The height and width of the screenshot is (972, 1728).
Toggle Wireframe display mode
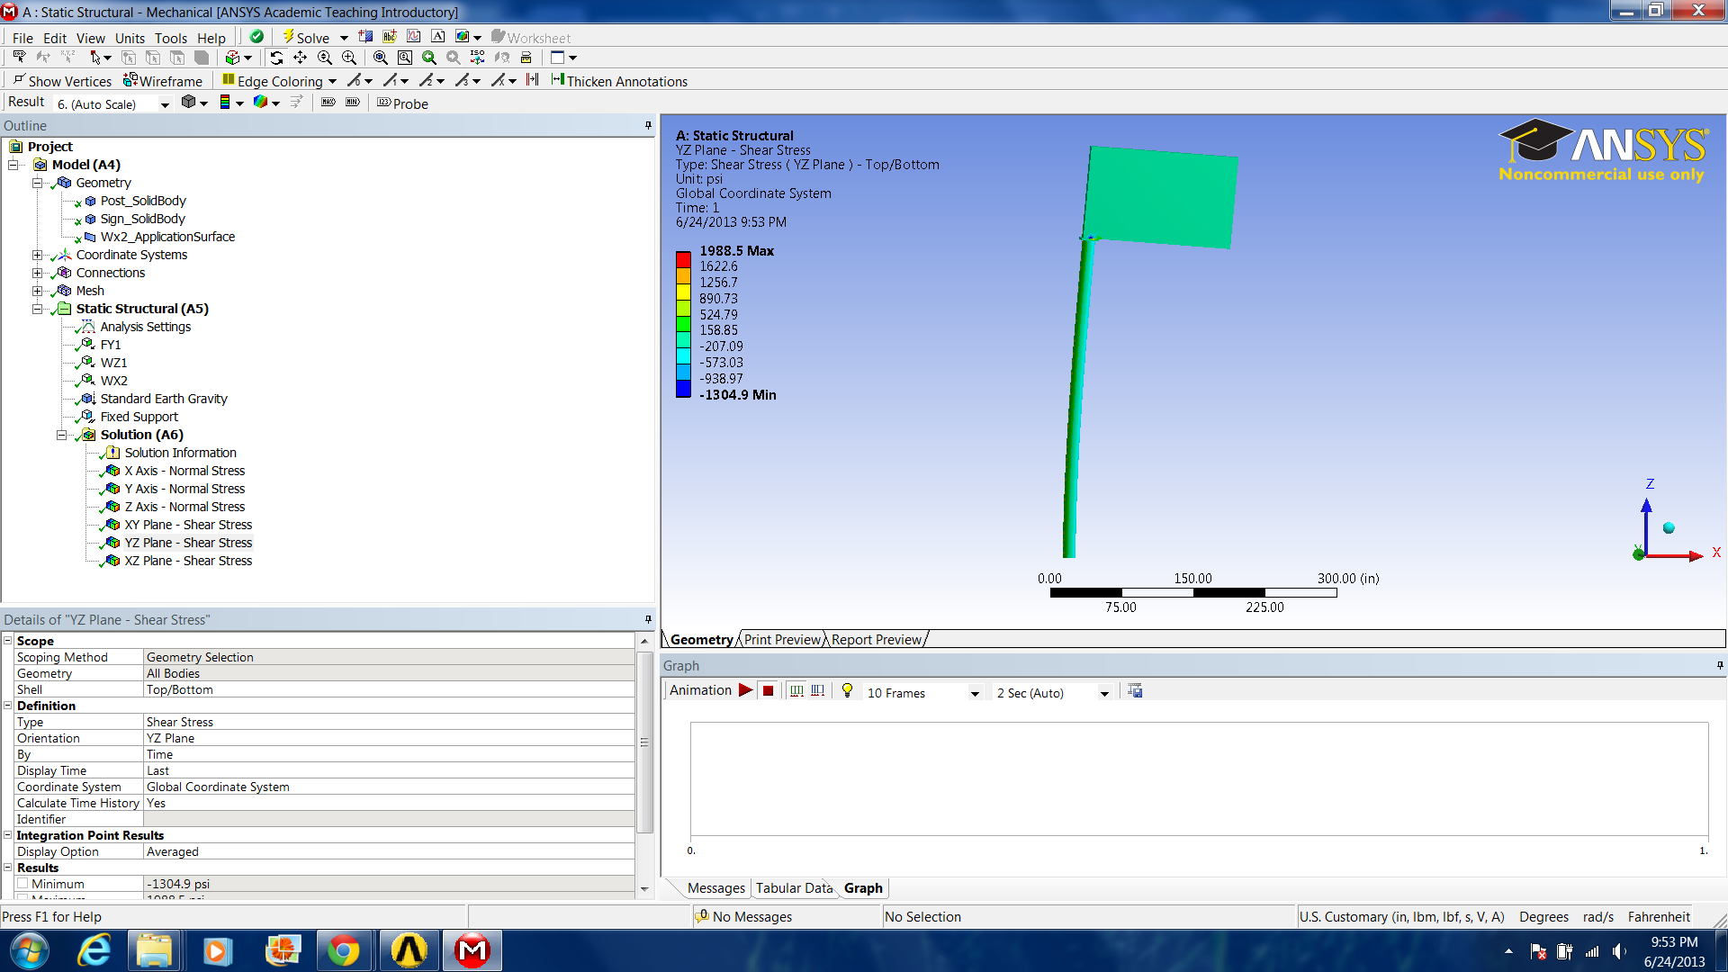tap(163, 81)
